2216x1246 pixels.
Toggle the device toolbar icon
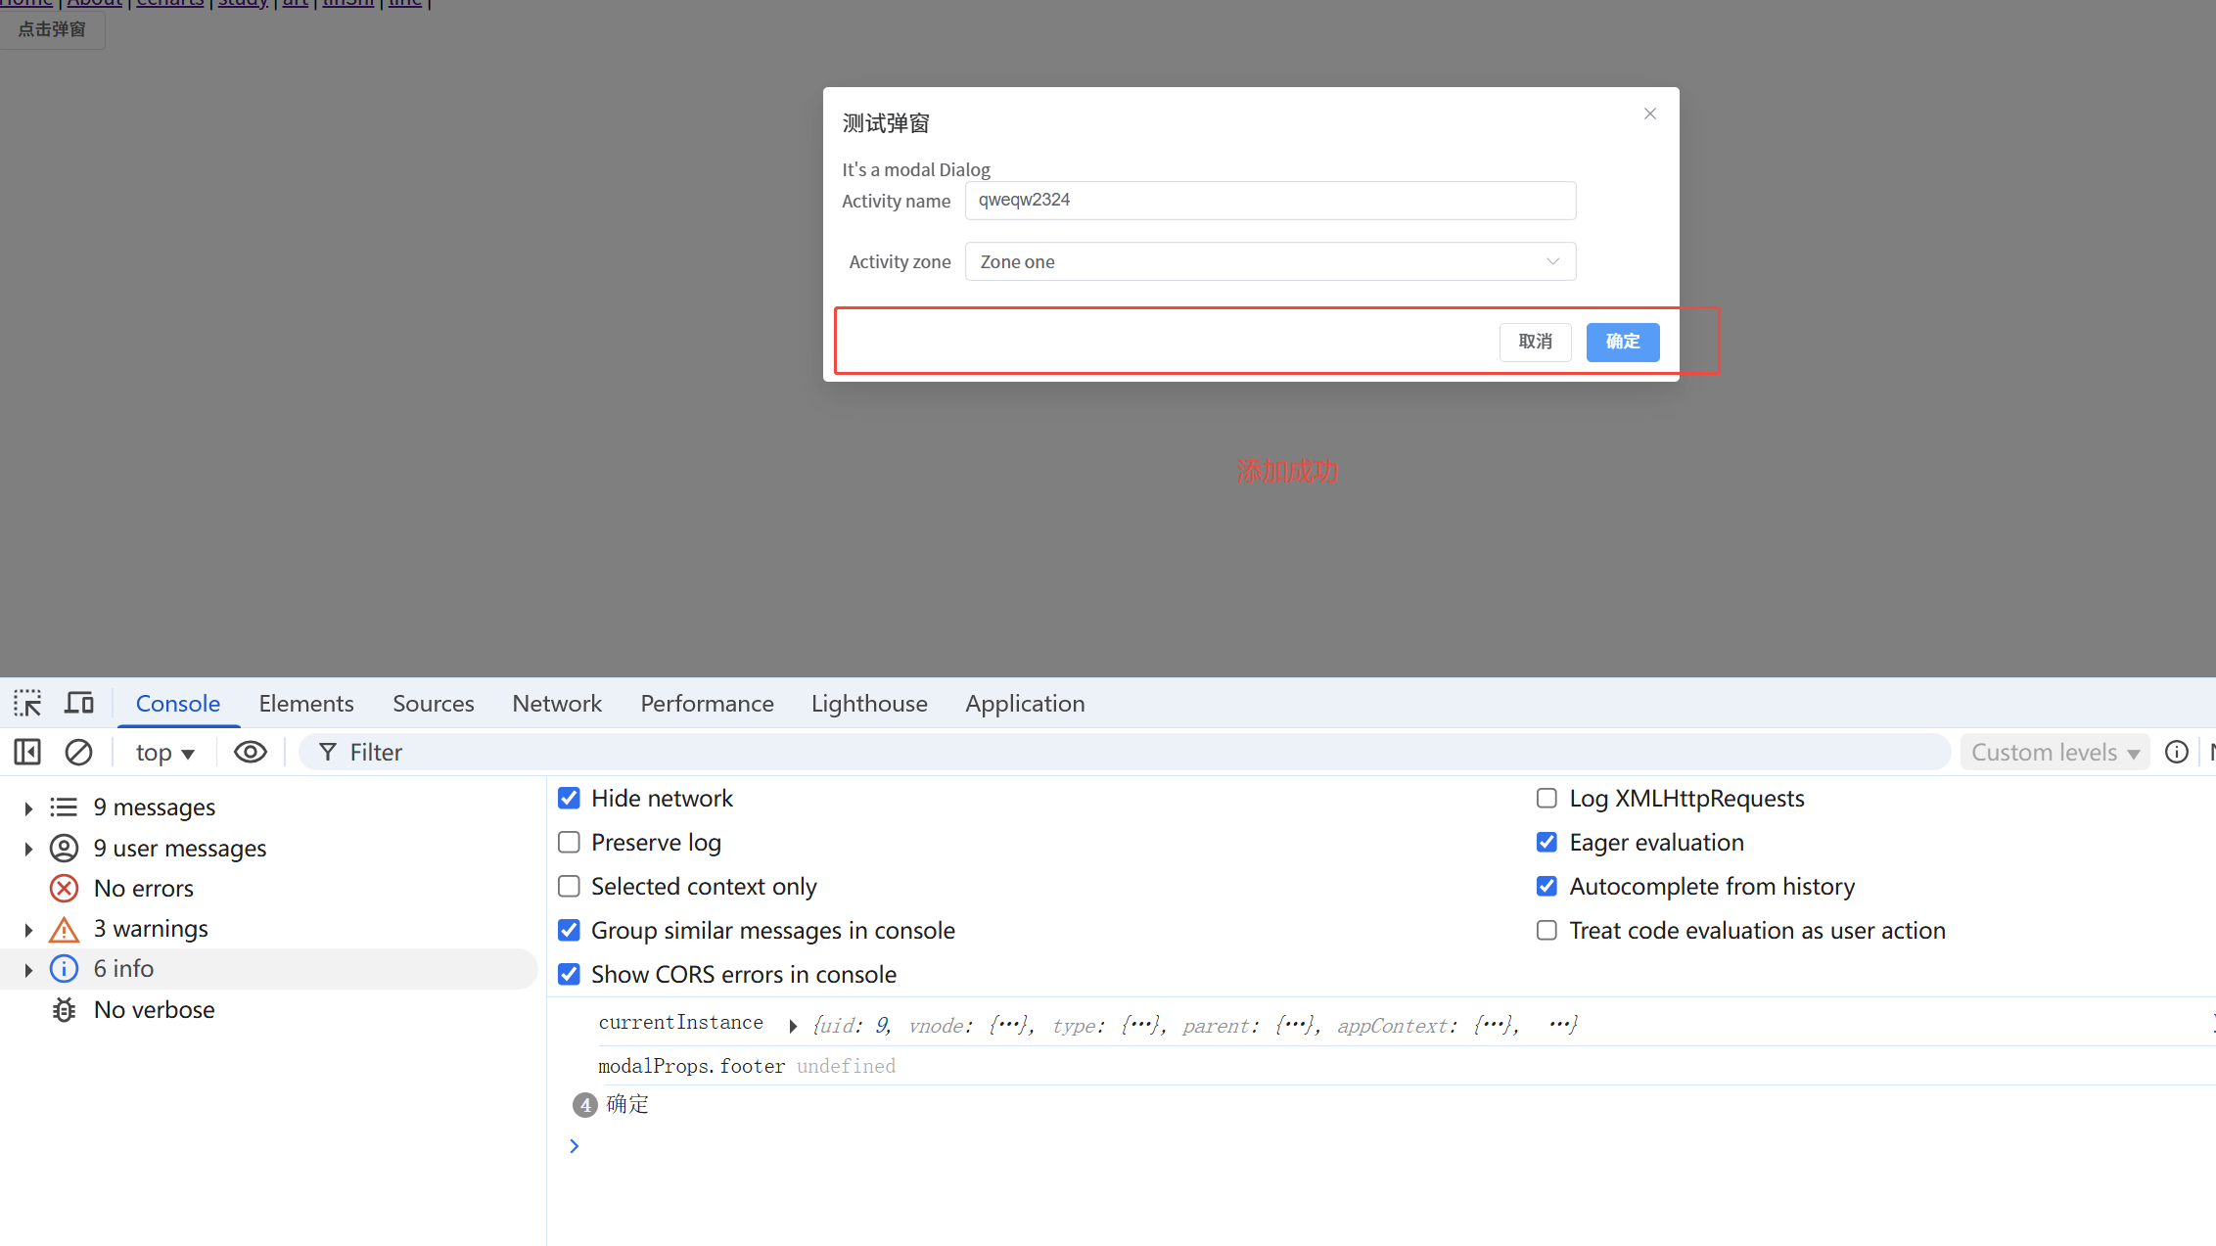pyautogui.click(x=79, y=703)
